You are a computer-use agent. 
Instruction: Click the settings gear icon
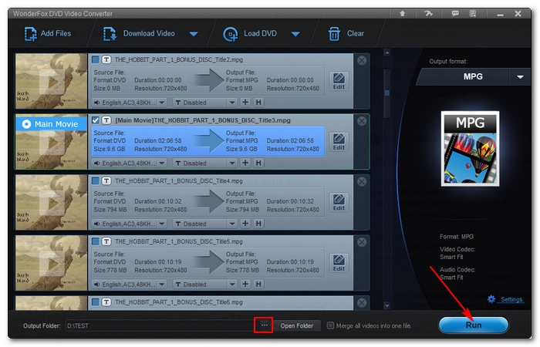tap(491, 299)
